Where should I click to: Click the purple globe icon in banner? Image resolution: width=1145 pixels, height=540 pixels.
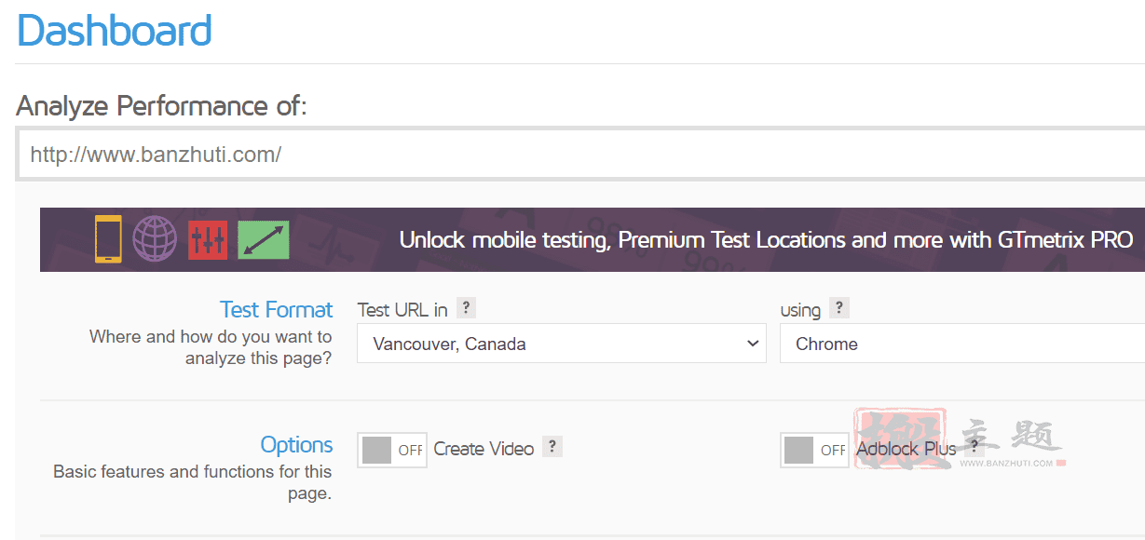point(155,239)
